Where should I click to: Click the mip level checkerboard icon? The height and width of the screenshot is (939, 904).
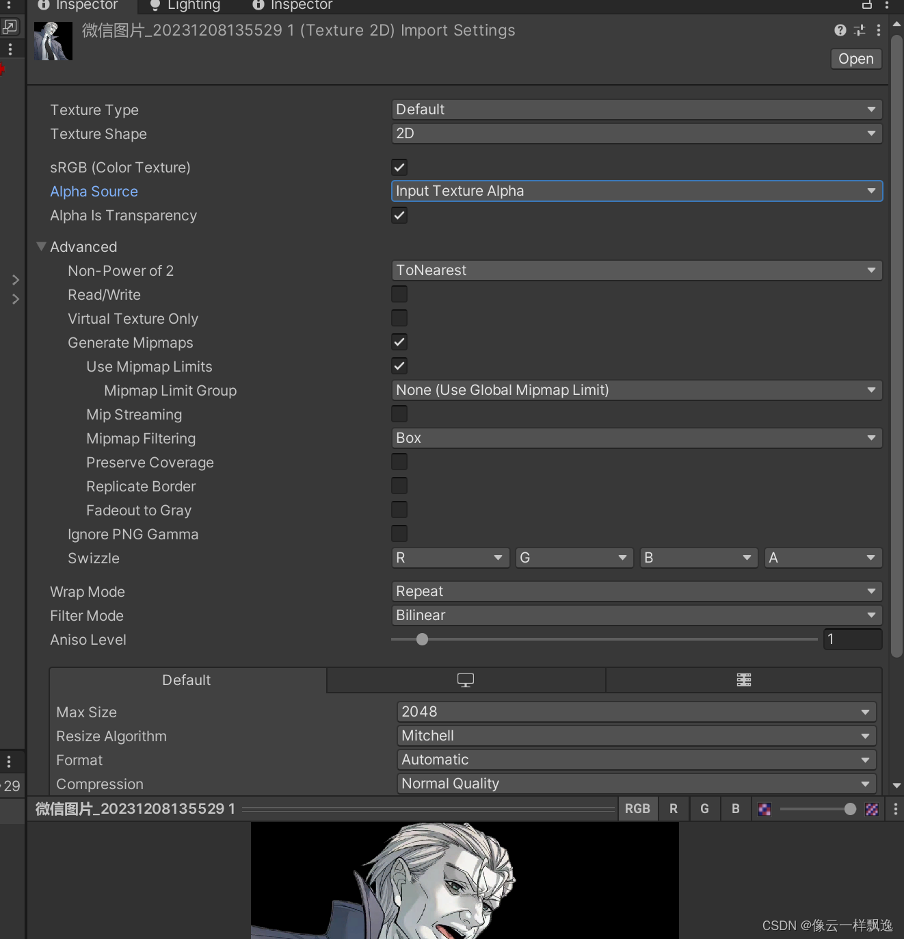[872, 809]
